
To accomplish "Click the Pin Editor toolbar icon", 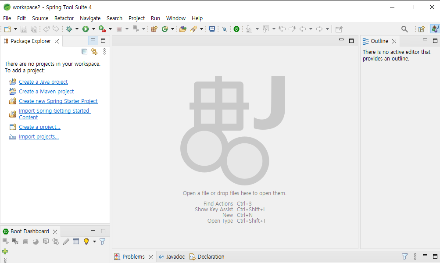I will tap(339, 29).
